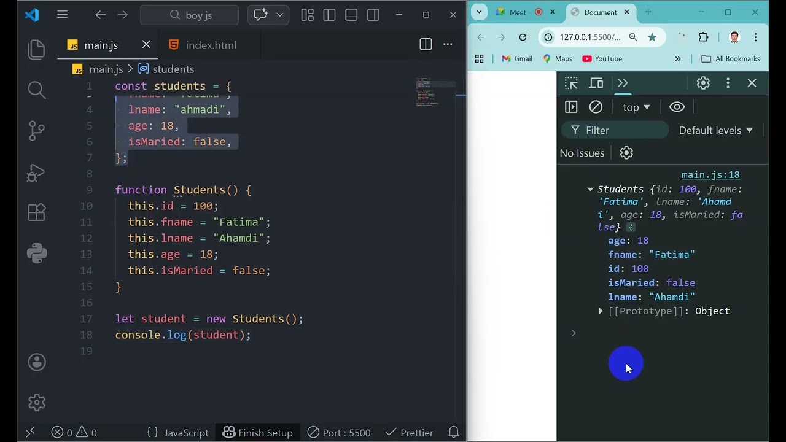Show errors and warnings in status bar
The width and height of the screenshot is (786, 442).
pos(74,433)
